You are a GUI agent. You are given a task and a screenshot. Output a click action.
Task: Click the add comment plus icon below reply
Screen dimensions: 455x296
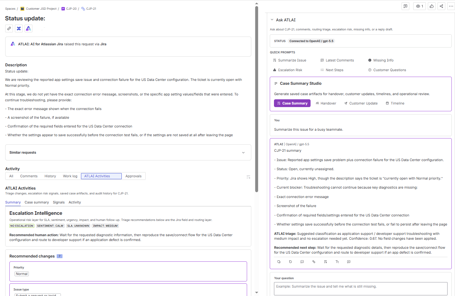click(349, 262)
